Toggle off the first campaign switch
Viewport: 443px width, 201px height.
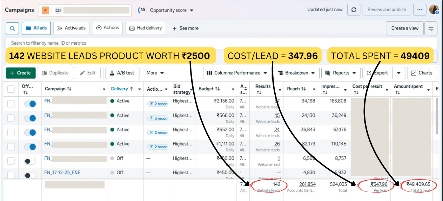[30, 104]
